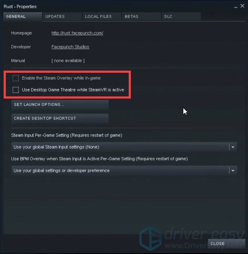
Task: Open the global Steam Input settings combo box
Action: click(x=124, y=147)
